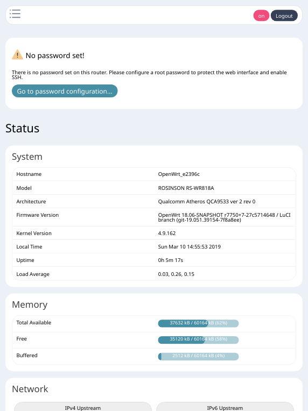308x411 pixels.
Task: Click architecture value Qualcomm Atheros QCA9533
Action: [206, 201]
